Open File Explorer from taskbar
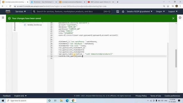 click(x=61, y=100)
